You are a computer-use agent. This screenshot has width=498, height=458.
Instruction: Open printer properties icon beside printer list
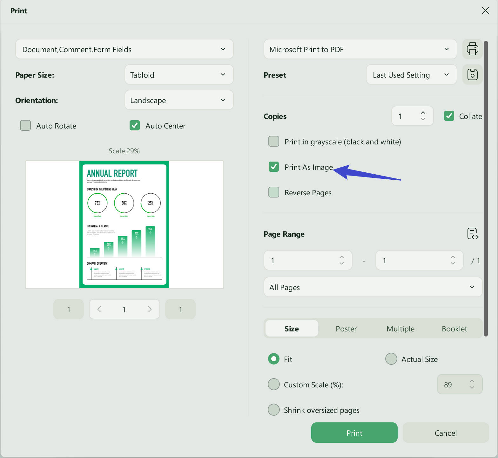472,49
